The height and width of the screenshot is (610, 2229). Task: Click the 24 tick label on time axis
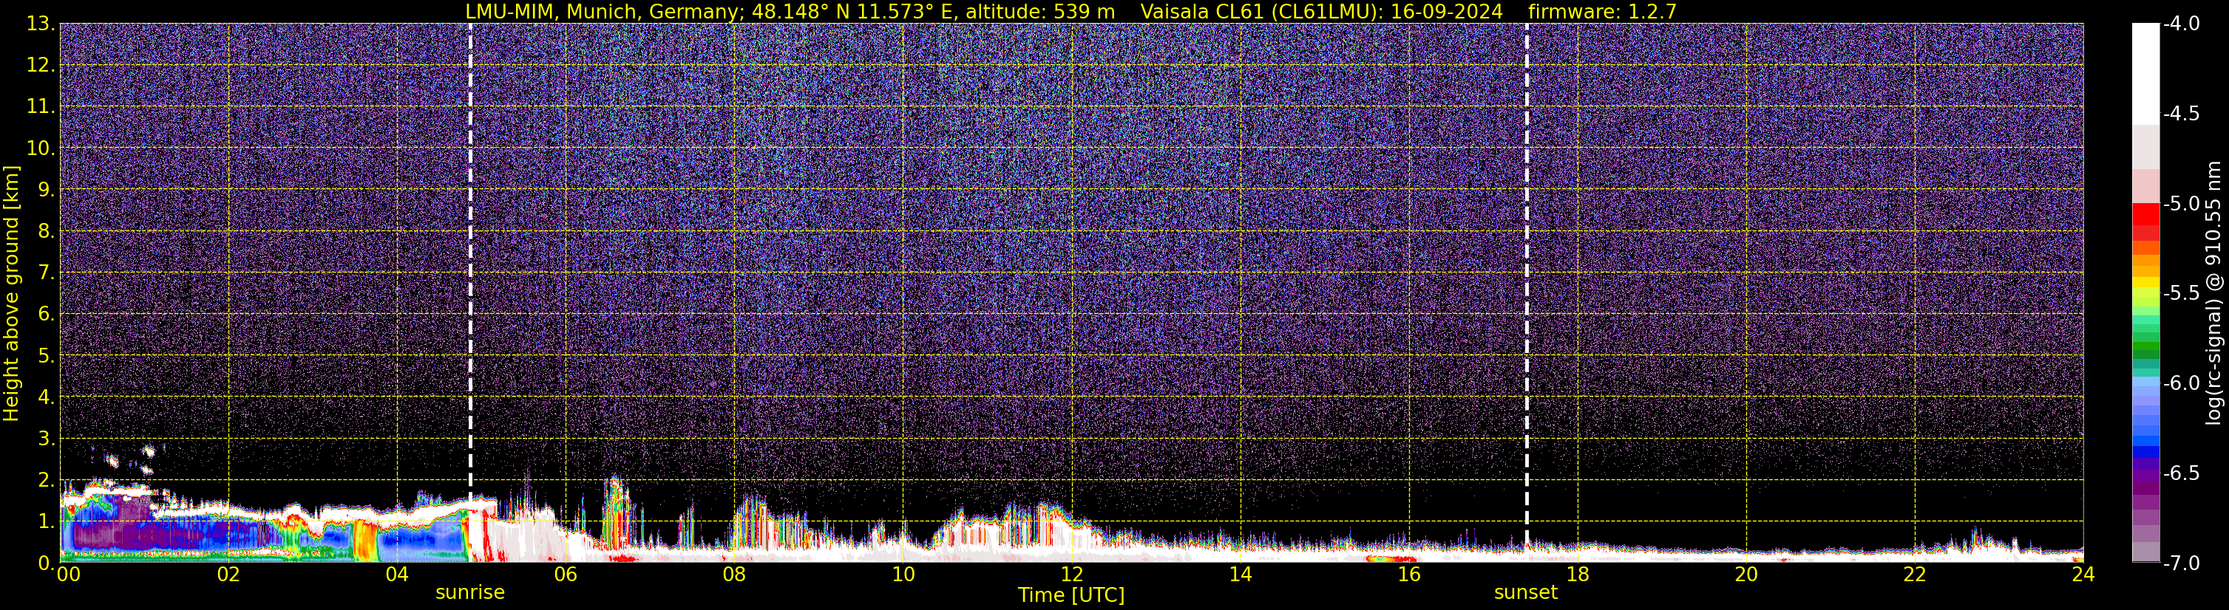pyautogui.click(x=2083, y=575)
